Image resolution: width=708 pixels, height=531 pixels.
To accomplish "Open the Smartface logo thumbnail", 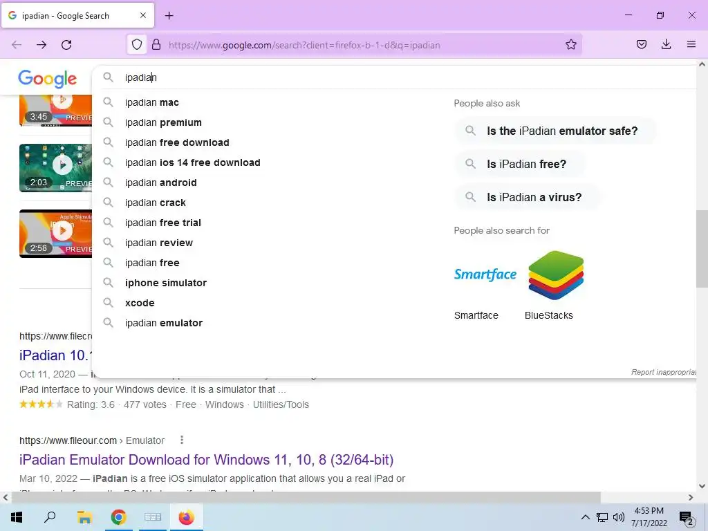I will (x=485, y=274).
